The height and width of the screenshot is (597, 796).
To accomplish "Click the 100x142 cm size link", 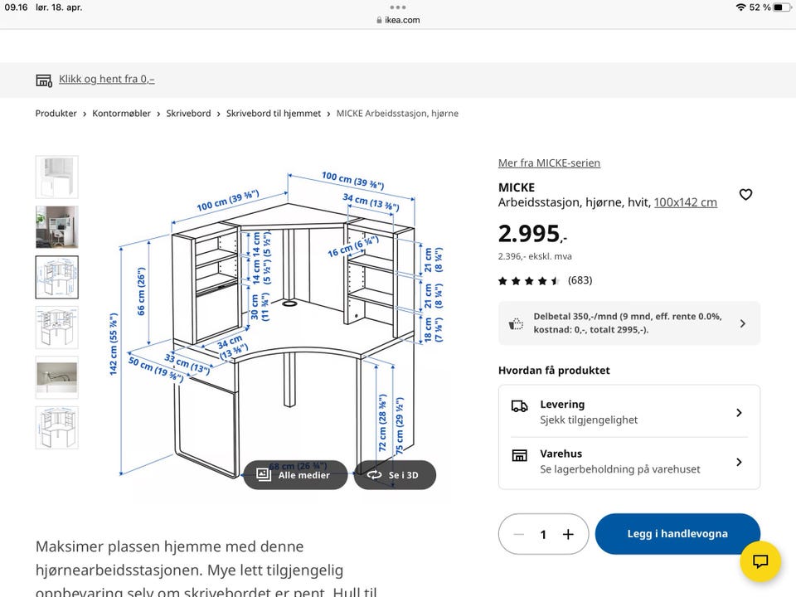I will tap(686, 202).
